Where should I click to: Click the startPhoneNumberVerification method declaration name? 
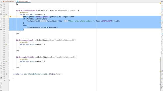36,74
